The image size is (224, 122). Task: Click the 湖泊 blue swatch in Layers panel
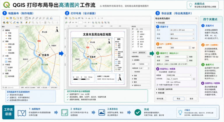click(x=6, y=62)
